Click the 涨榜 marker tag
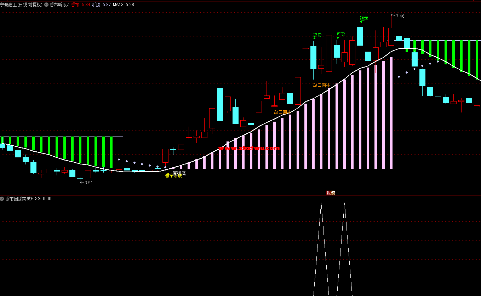Viewport: 481px width, 296px height. [331, 193]
